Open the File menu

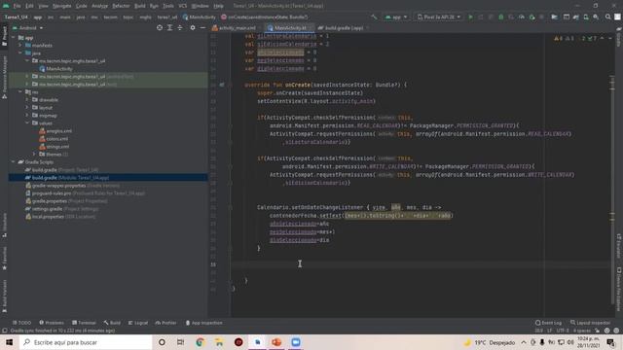[17, 6]
